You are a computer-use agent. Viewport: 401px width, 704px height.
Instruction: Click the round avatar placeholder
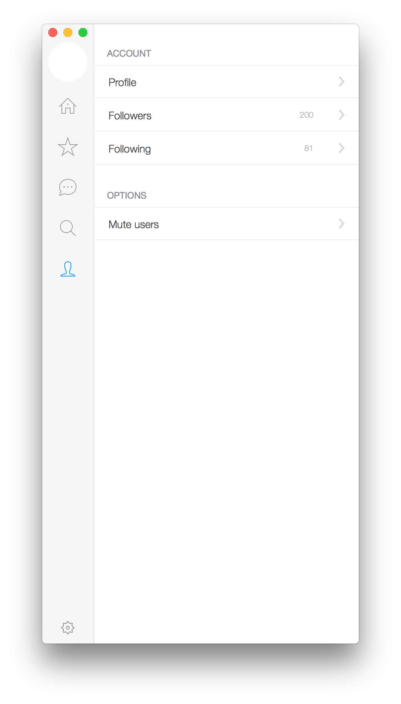click(x=68, y=62)
